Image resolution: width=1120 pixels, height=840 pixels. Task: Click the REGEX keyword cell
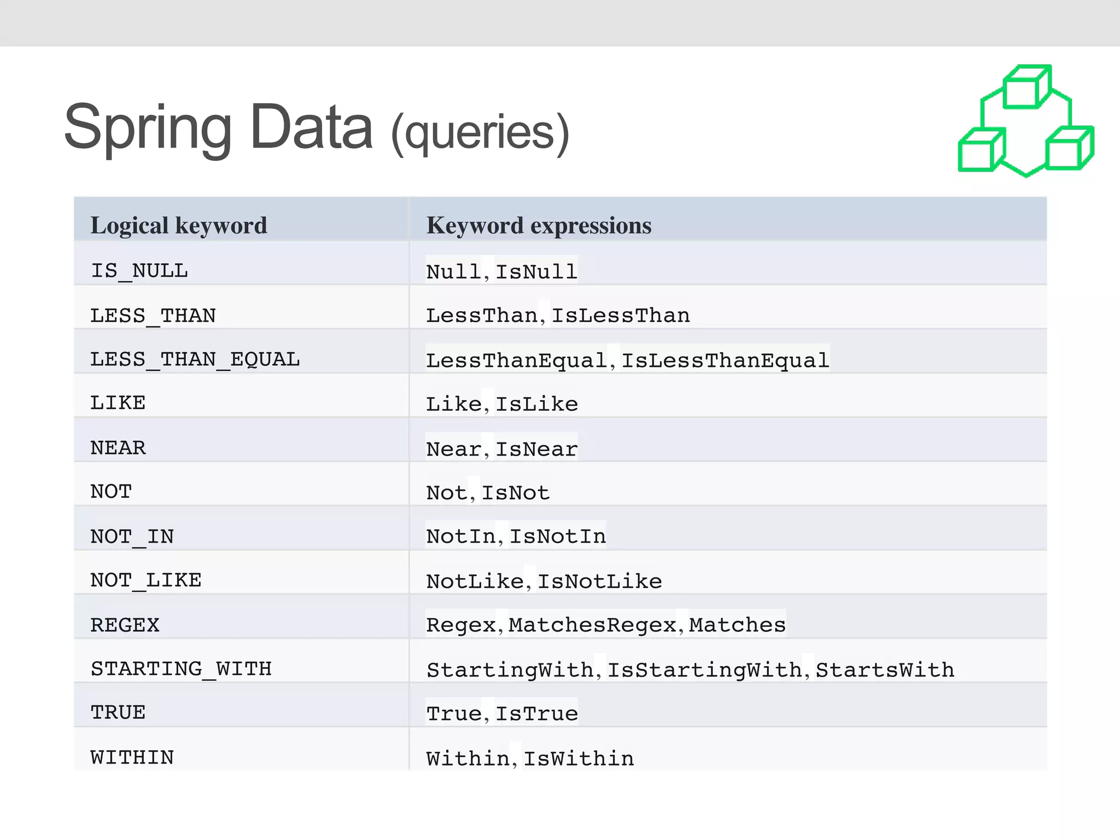(x=242, y=617)
